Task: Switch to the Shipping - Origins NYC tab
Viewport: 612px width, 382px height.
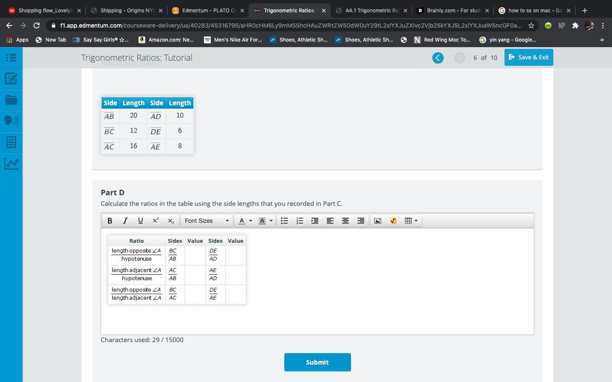Action: click(x=126, y=11)
